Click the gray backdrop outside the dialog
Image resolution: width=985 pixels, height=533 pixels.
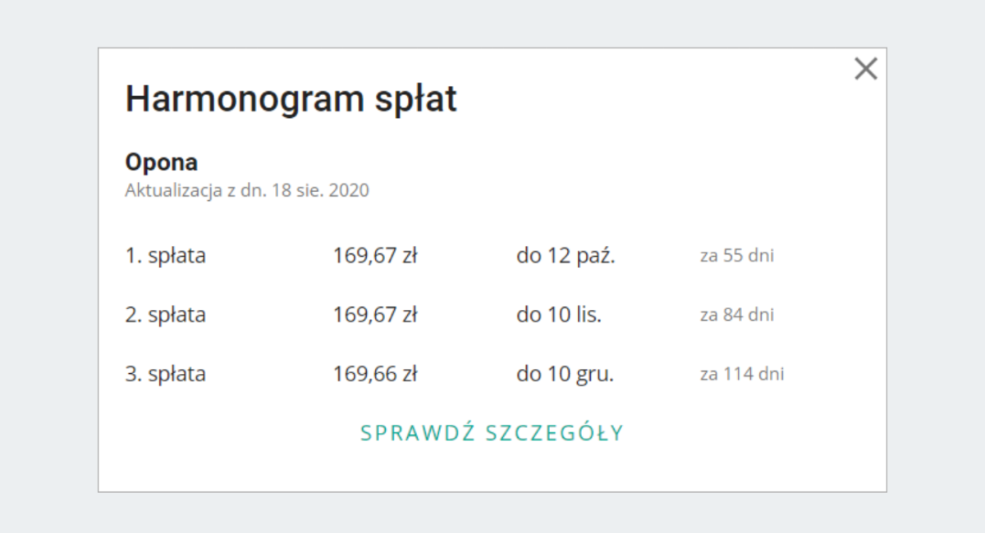pyautogui.click(x=49, y=266)
